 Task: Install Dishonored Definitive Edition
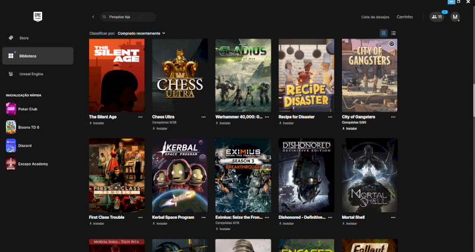[x=286, y=224]
